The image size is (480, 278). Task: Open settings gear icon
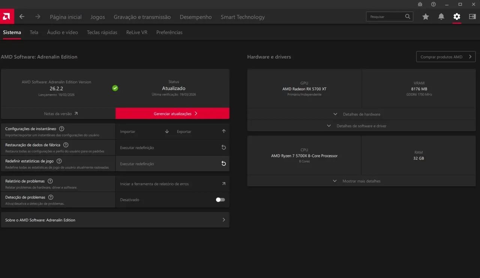click(x=457, y=16)
